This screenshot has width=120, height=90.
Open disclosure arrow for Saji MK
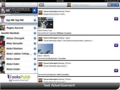[35, 20]
